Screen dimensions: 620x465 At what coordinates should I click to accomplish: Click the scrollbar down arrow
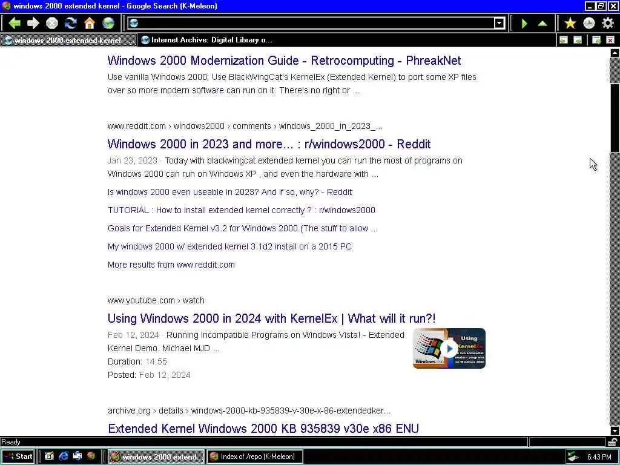[x=615, y=430]
